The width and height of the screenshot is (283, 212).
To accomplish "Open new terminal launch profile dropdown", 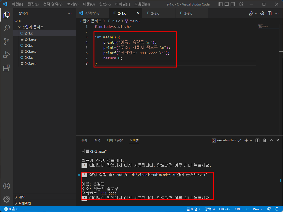I will pos(251,141).
